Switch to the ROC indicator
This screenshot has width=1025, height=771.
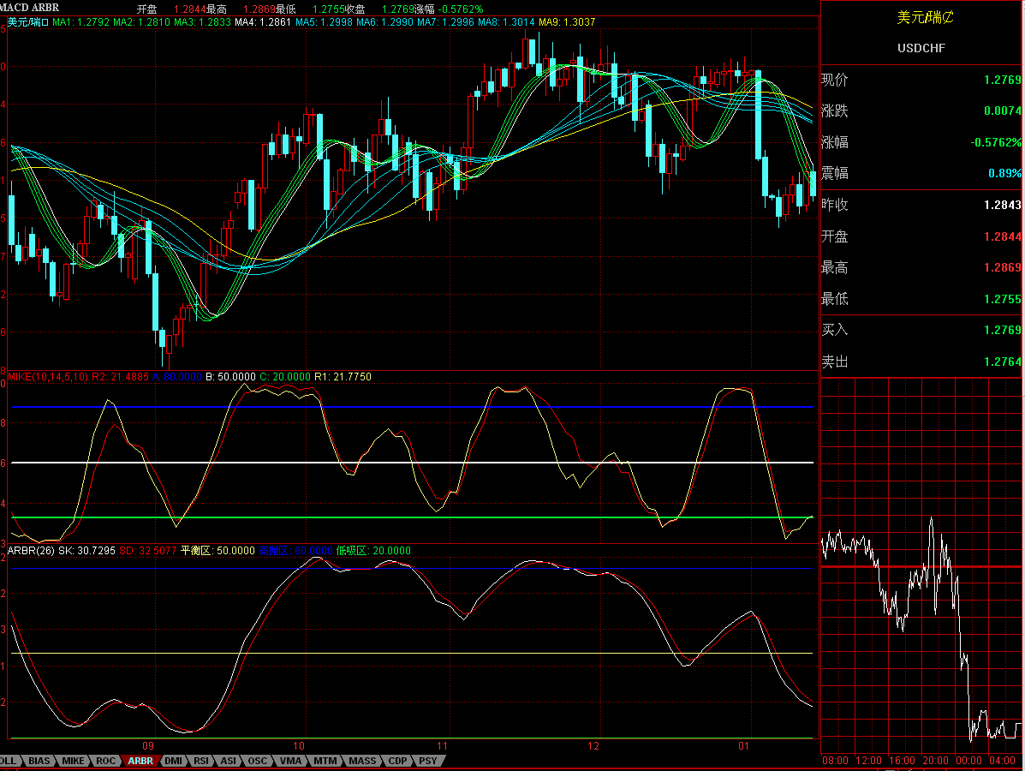point(106,761)
